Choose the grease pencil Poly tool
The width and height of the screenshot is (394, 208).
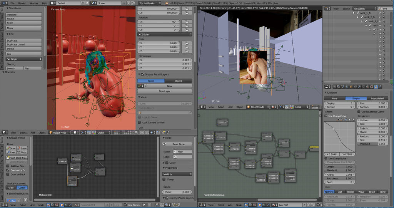[22, 152]
